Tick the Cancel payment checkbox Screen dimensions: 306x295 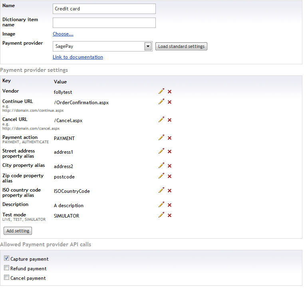coord(6,277)
